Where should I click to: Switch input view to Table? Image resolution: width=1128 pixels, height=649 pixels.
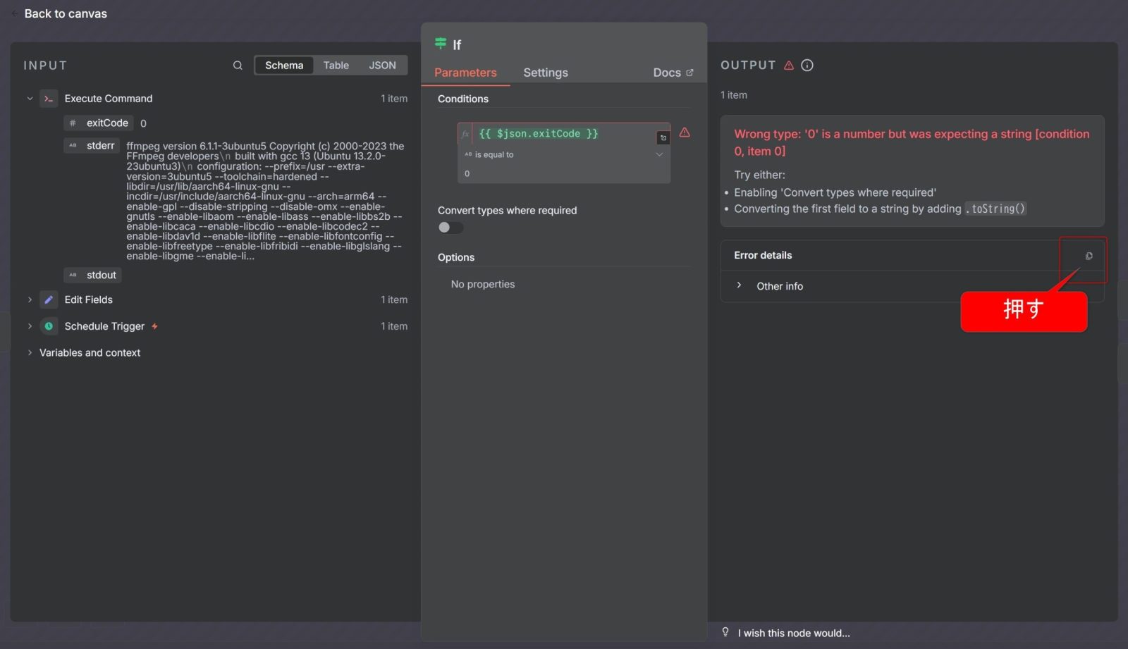coord(336,66)
